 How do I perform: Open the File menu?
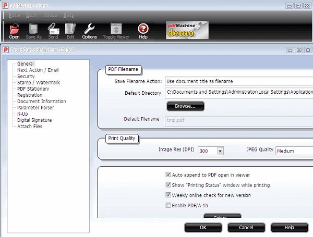(14, 16)
